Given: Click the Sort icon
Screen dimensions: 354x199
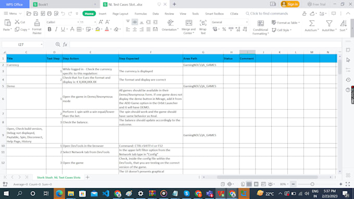Looking at the screenshot, I should [x=343, y=23].
